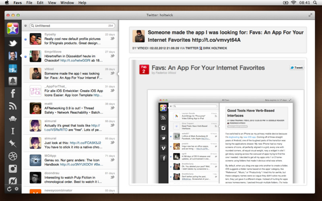Open the All Favs star icon
Viewport: 322px width, 201px height.
13,29
